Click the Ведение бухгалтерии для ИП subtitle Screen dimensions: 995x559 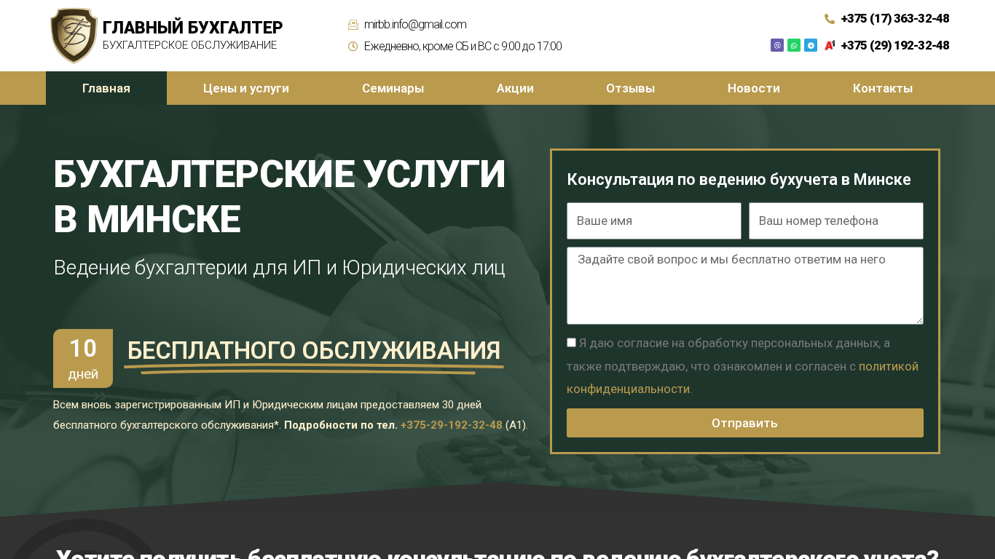pos(279,268)
